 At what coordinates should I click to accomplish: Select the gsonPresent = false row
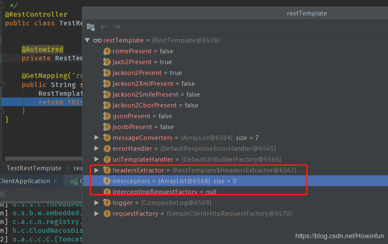(x=235, y=116)
